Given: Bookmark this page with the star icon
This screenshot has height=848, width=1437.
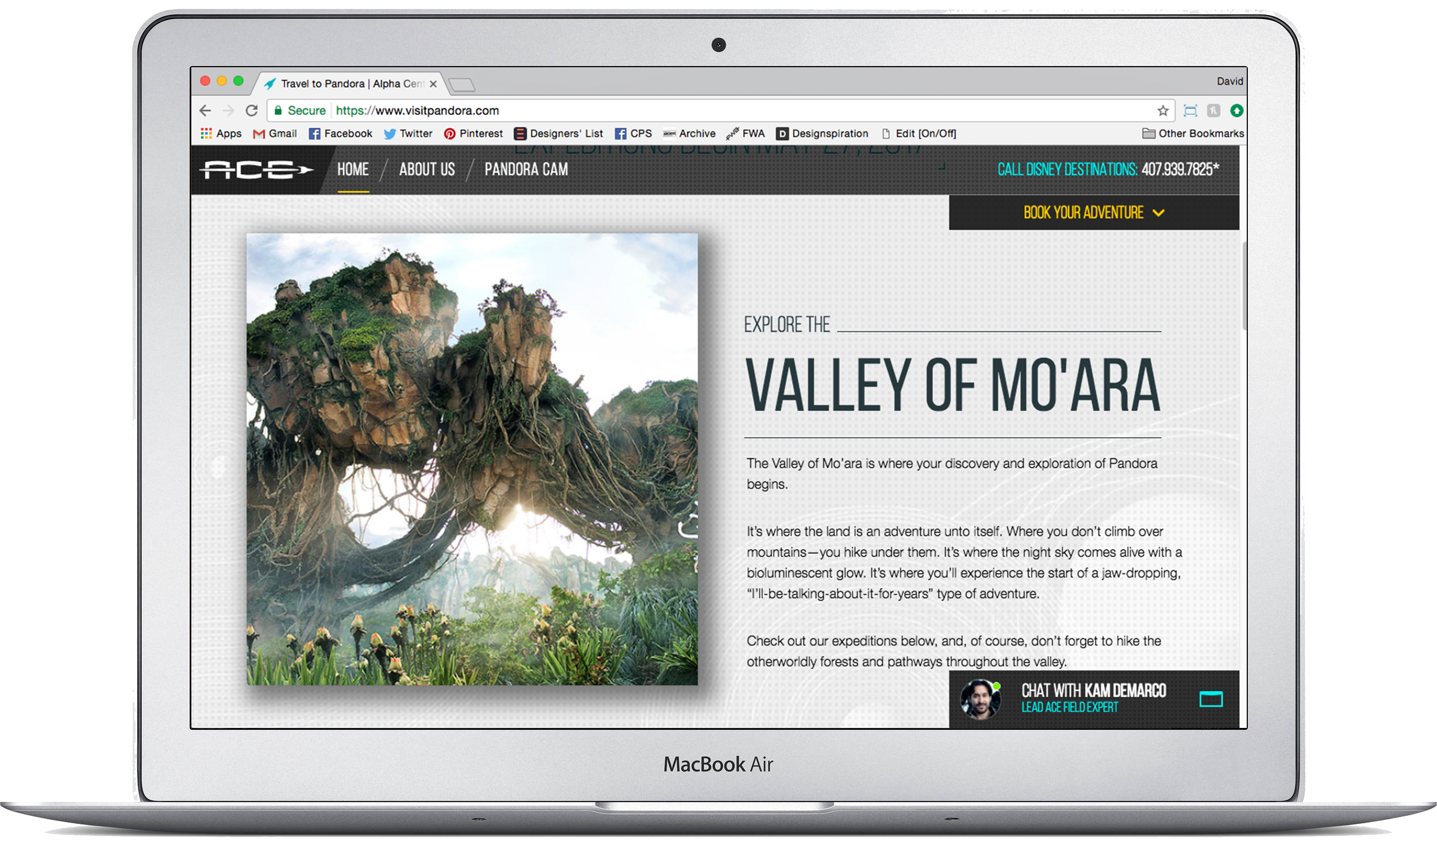Looking at the screenshot, I should tap(1163, 110).
